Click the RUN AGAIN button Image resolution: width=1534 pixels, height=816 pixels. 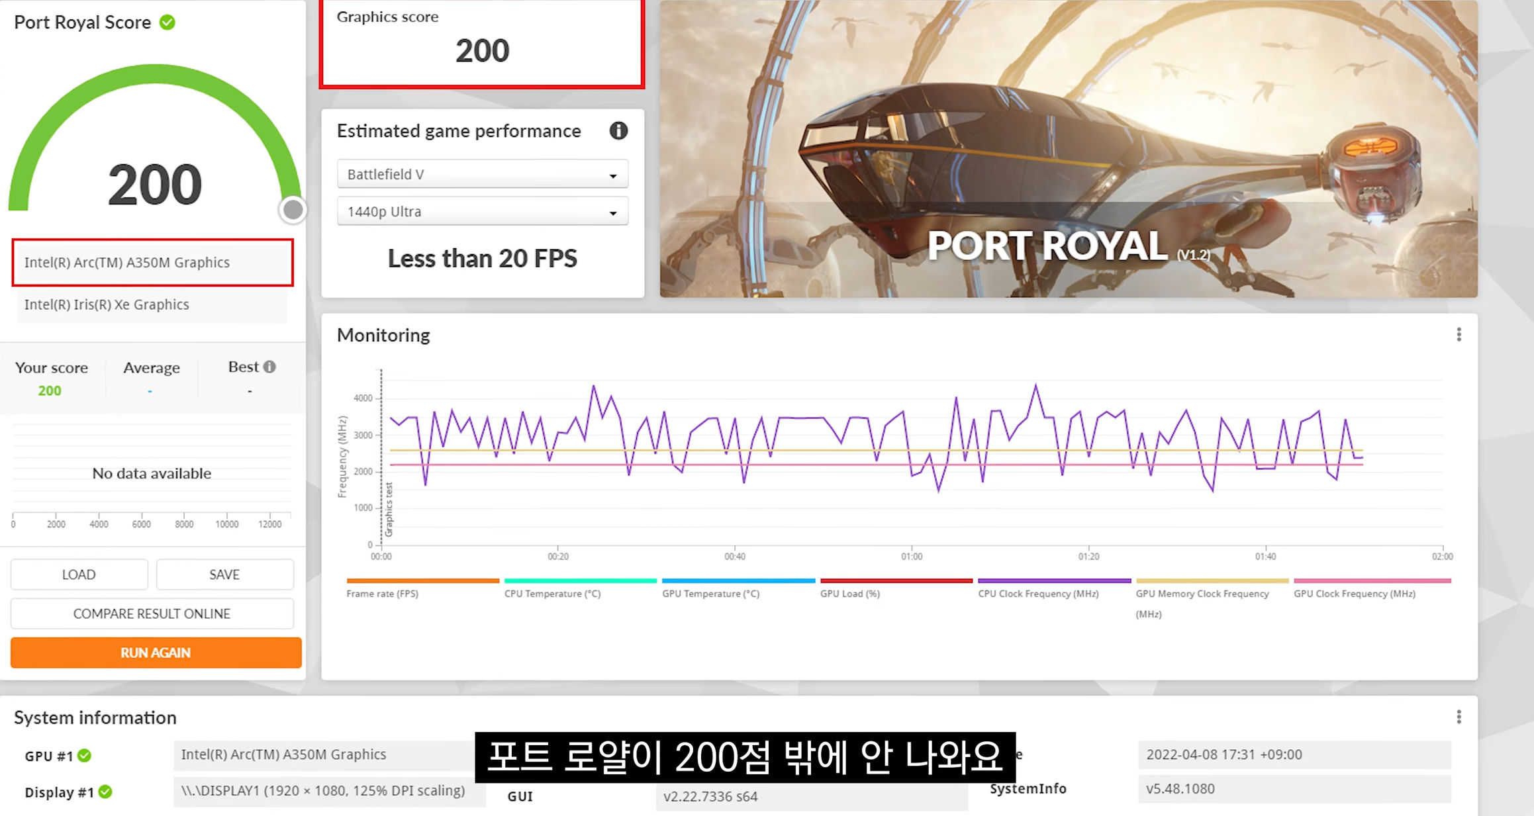(155, 653)
